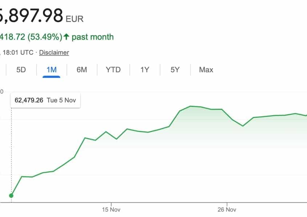The height and width of the screenshot is (217, 307).
Task: Click the chart line dip after 26 Nov
Action: pos(243,126)
